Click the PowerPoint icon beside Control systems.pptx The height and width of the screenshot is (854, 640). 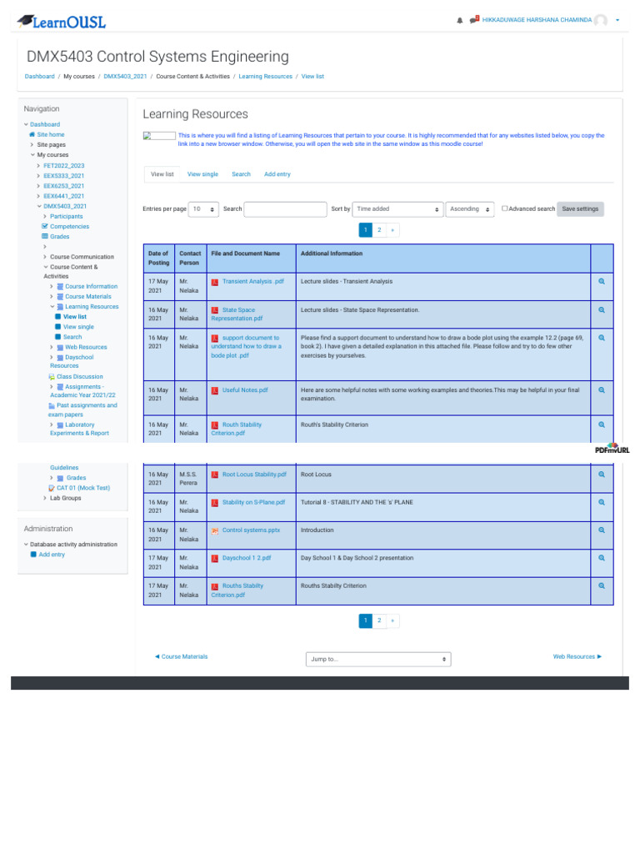click(x=215, y=530)
